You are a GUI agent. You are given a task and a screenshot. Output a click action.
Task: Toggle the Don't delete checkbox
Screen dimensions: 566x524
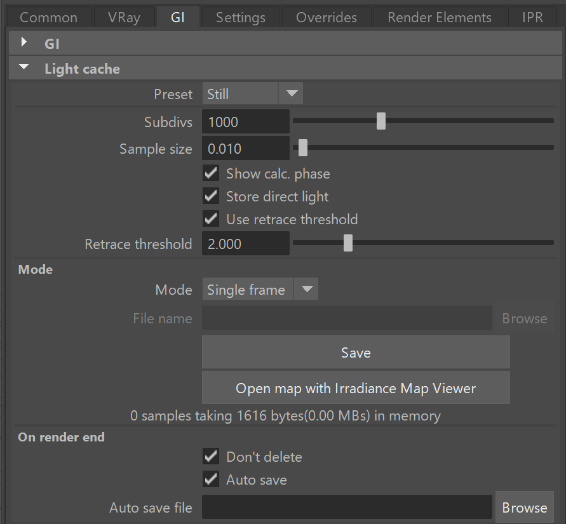[211, 457]
